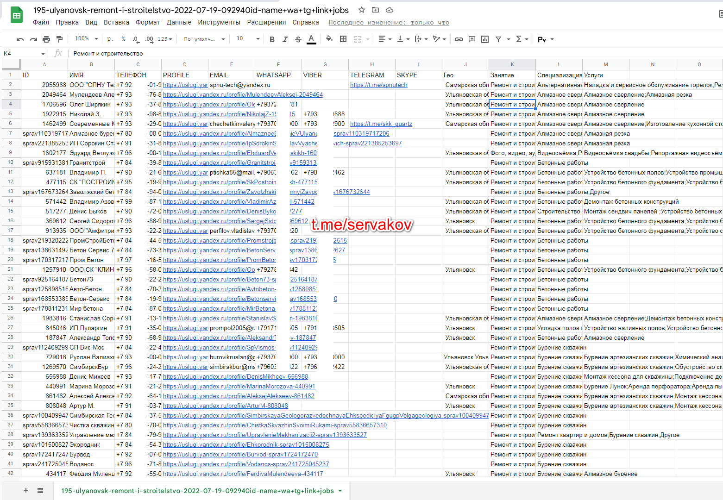Add a new sheet
The image size is (723, 500).
(x=26, y=490)
